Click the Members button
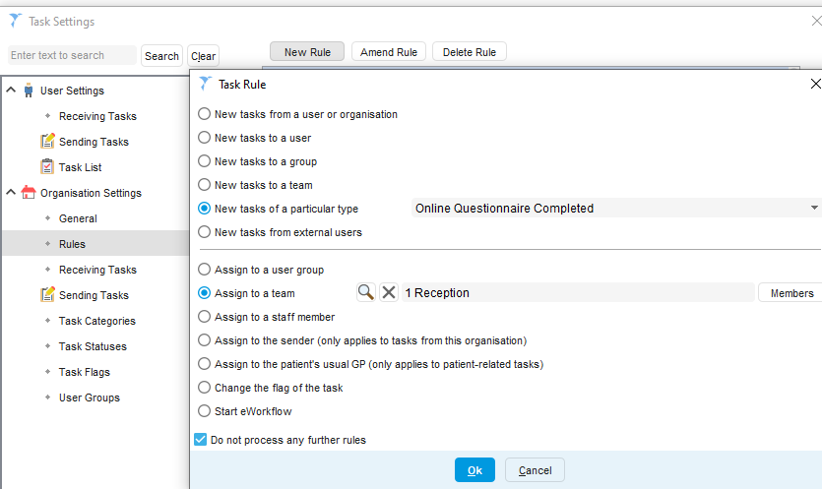Screen dimensions: 822x489 pyautogui.click(x=790, y=293)
